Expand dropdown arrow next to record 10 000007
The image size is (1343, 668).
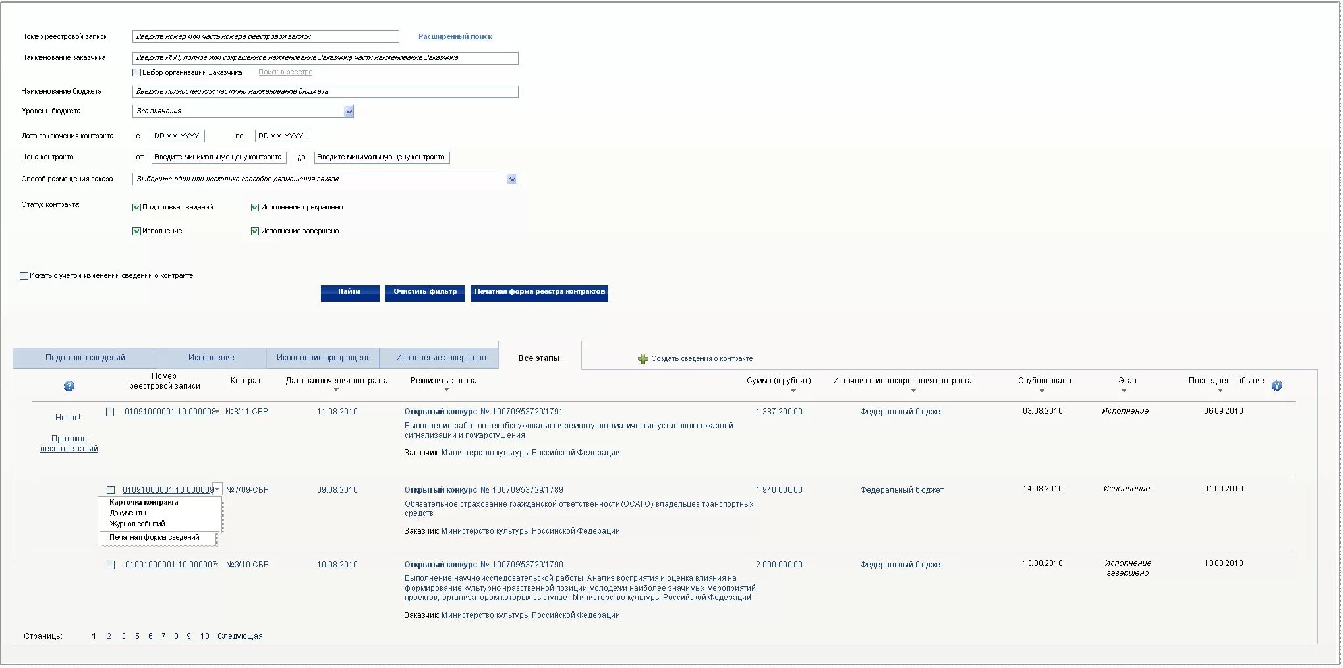[216, 565]
